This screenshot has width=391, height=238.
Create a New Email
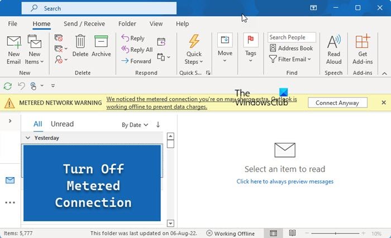coord(14,50)
